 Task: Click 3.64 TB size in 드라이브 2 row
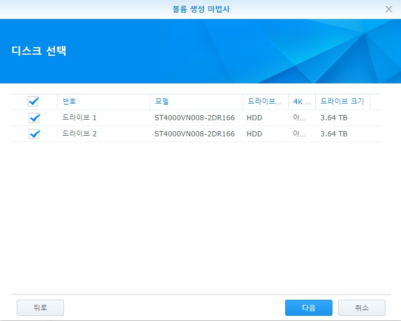[334, 134]
